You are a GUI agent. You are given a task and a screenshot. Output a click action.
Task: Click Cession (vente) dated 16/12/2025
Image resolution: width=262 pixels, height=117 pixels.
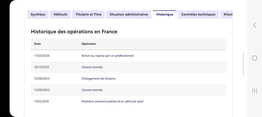(92, 67)
